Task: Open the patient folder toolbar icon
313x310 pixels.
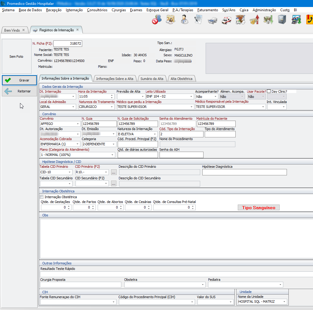Action: [x=170, y=20]
